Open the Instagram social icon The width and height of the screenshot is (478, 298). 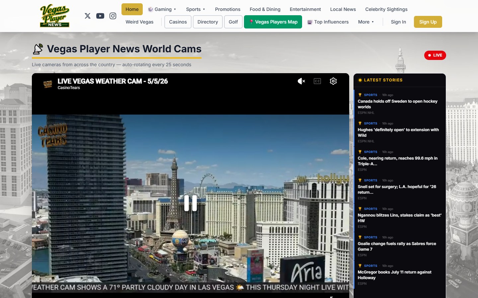(x=113, y=16)
